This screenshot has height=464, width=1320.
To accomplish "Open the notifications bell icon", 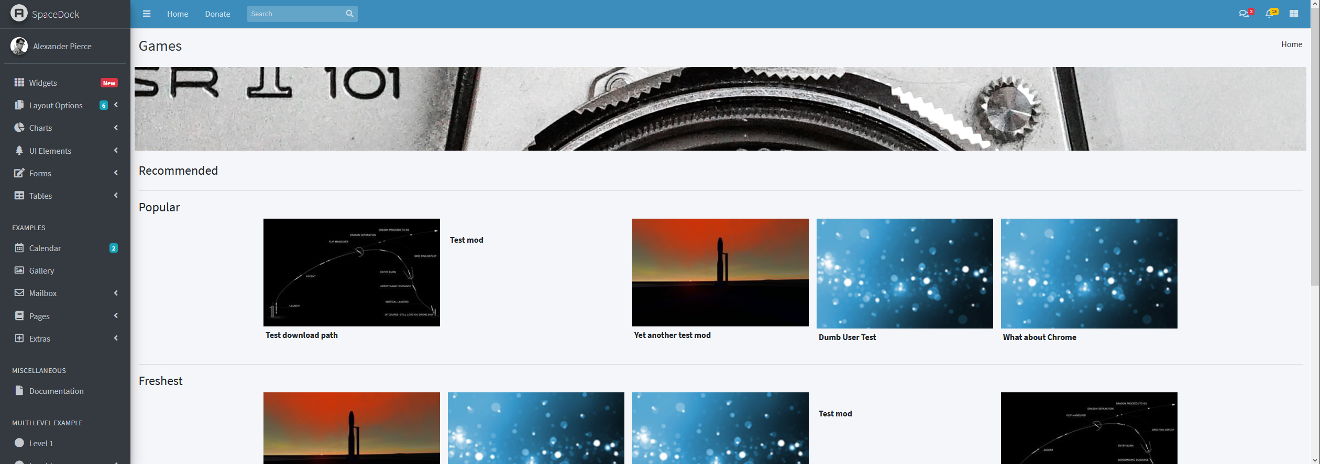I will 1269,14.
